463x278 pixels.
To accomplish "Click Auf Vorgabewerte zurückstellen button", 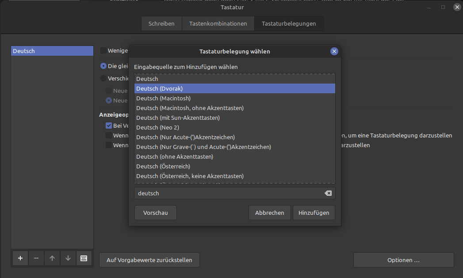I will (x=149, y=260).
